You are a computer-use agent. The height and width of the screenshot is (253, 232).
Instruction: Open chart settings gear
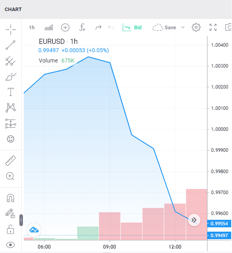pyautogui.click(x=196, y=27)
